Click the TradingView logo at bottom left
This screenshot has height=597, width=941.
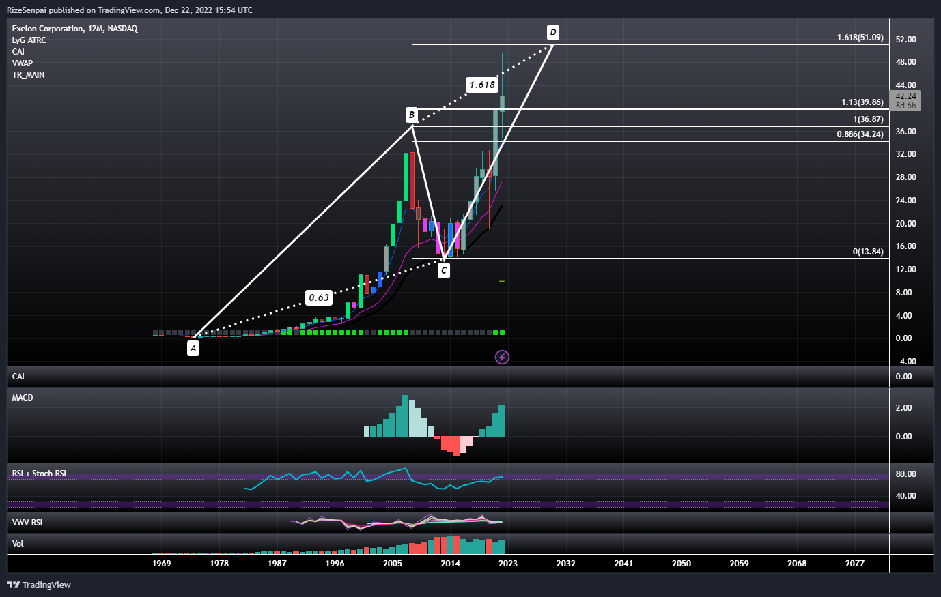pyautogui.click(x=39, y=585)
